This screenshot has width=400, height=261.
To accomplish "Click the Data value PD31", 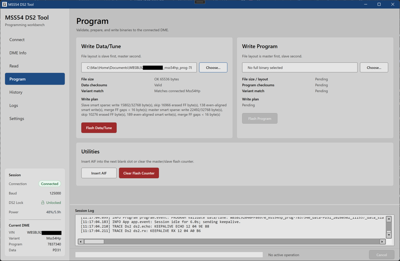I will (x=57, y=250).
